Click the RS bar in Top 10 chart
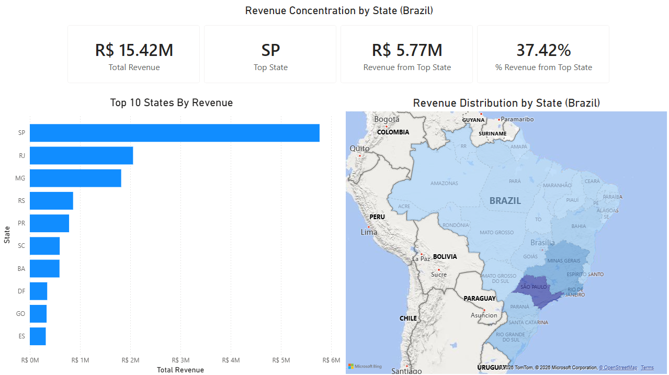Screen dimensions: 669x375 pyautogui.click(x=51, y=201)
